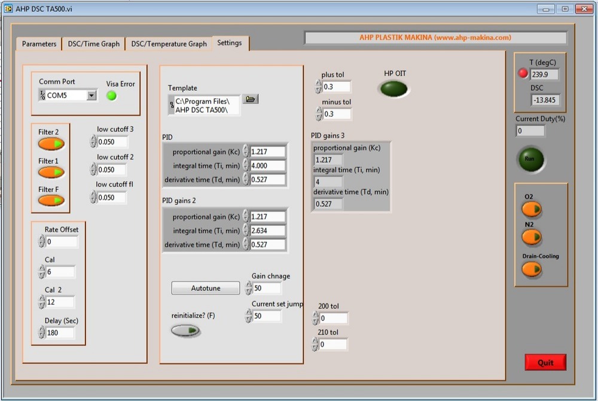This screenshot has height=401, width=598.
Task: Click the T (degC) readout 239.9
Action: [544, 74]
